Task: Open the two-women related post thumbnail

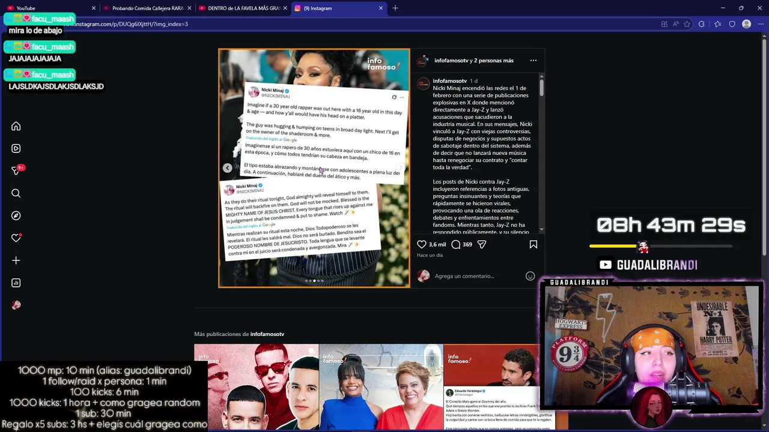Action: pyautogui.click(x=381, y=387)
